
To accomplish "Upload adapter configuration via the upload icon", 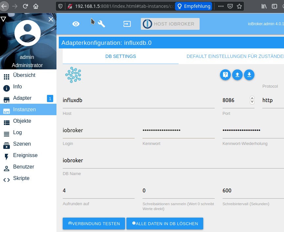I will [x=237, y=75].
